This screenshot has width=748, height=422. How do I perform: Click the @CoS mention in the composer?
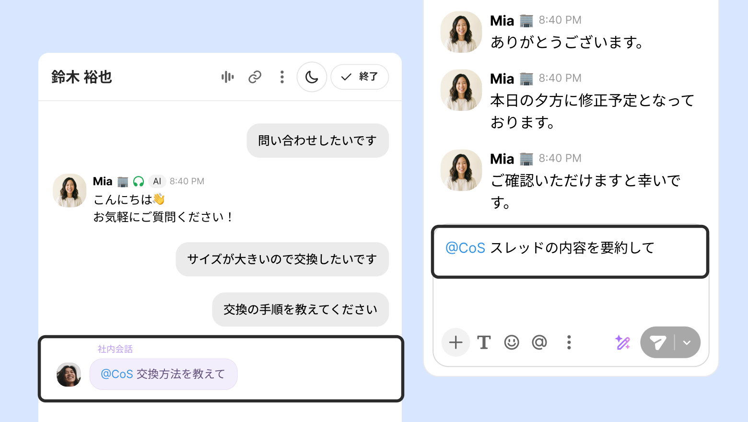click(x=465, y=248)
